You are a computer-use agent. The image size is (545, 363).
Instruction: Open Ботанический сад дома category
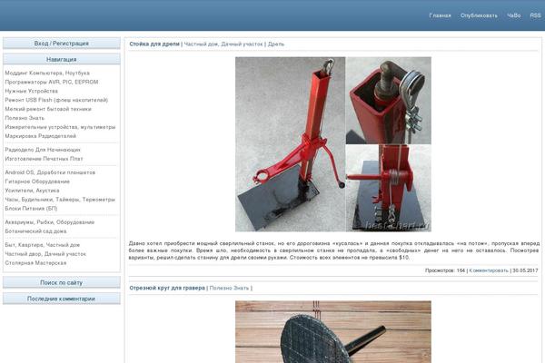[35, 231]
